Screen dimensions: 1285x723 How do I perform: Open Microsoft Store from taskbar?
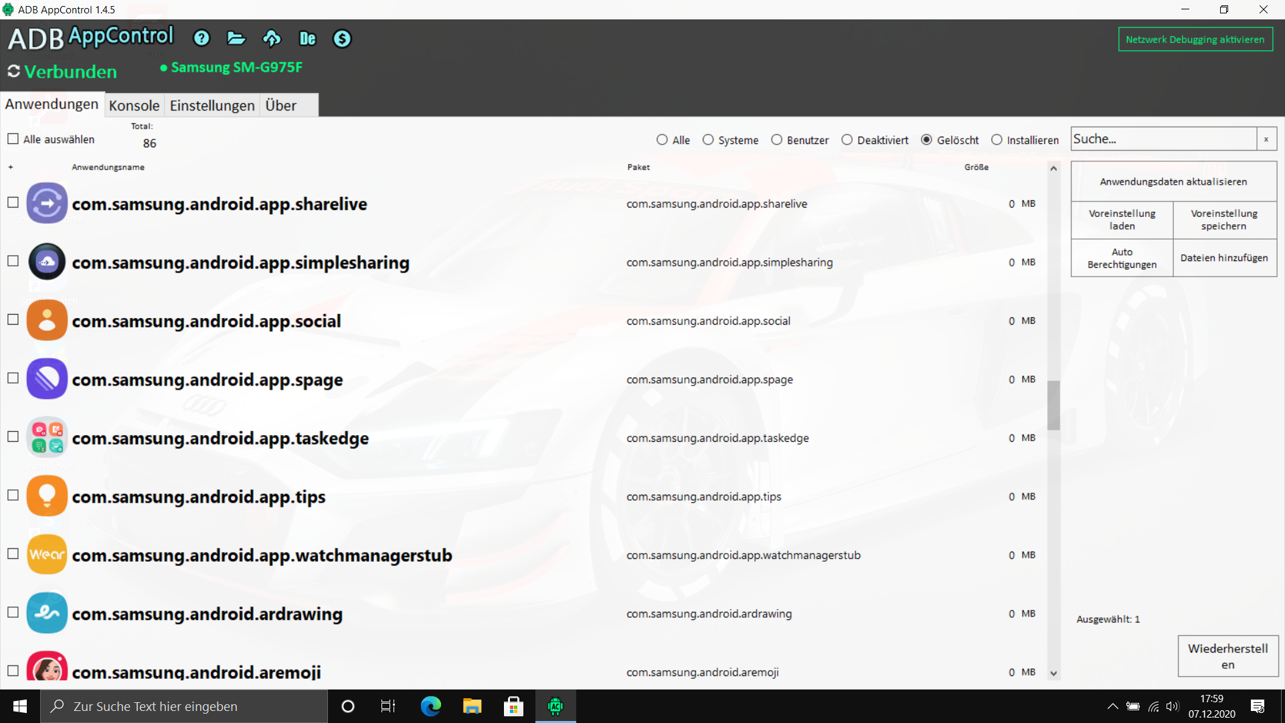(513, 706)
